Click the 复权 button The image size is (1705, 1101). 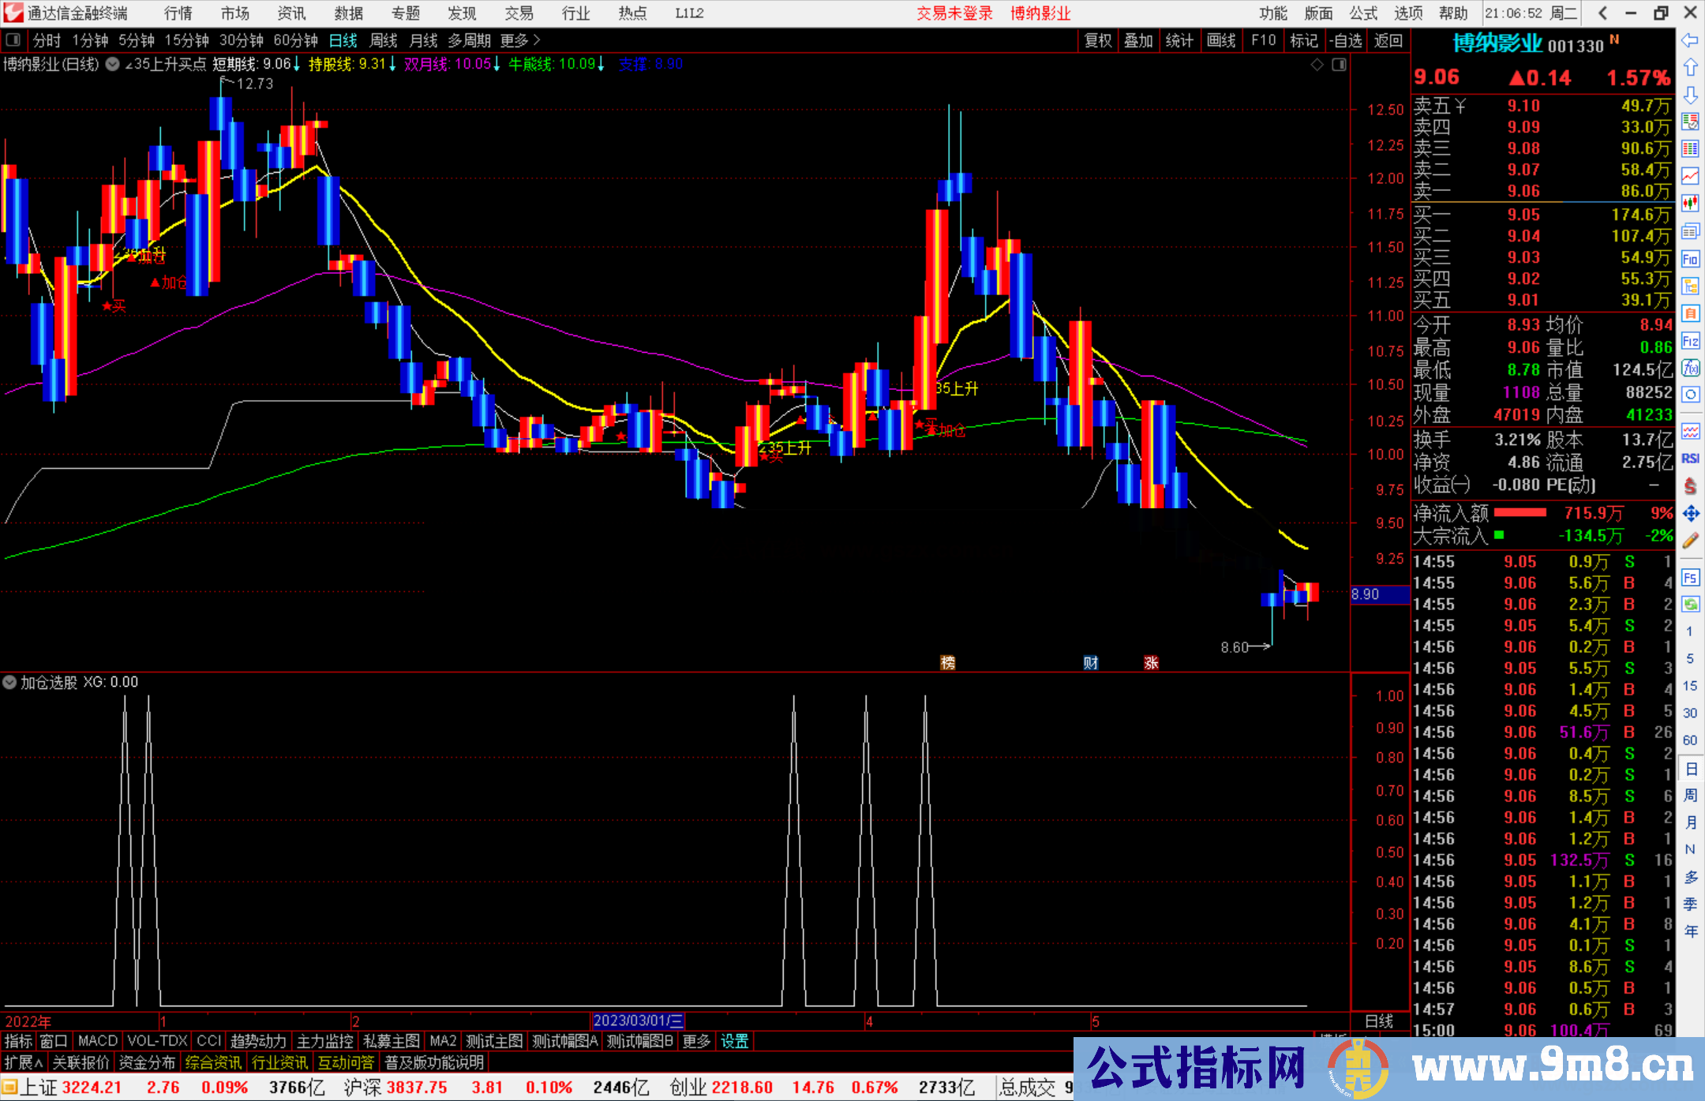(x=1098, y=40)
